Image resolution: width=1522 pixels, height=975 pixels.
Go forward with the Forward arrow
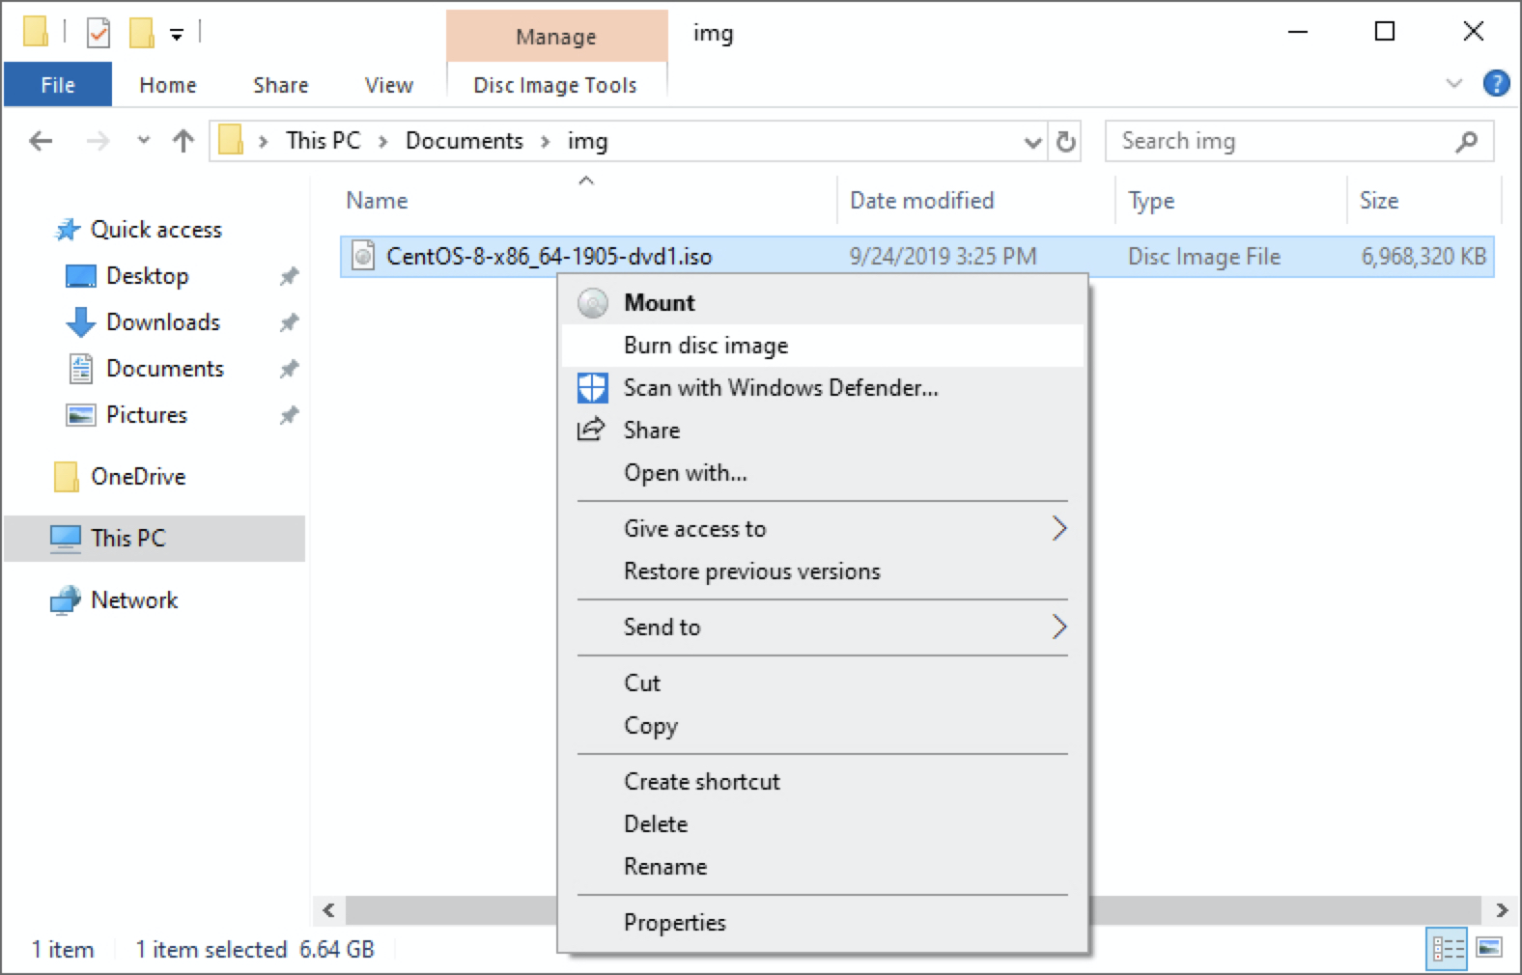(99, 142)
